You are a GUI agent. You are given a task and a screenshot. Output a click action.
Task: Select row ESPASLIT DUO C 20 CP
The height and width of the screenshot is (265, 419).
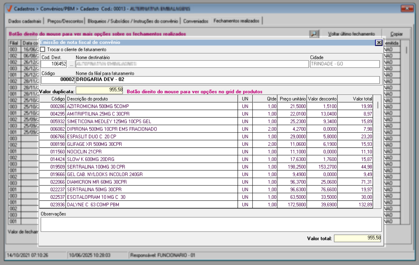pos(206,136)
